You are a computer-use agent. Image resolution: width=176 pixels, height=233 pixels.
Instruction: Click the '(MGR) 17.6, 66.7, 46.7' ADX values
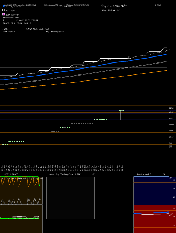(37, 29)
